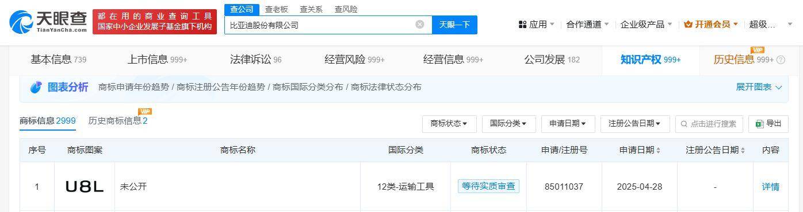Sort by 注册公告日期 column arrows
Screen dimensions: 803x212
[743, 150]
